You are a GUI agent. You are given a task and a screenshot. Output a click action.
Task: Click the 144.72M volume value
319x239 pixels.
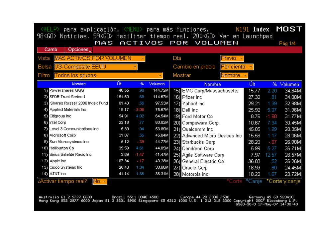(161, 90)
